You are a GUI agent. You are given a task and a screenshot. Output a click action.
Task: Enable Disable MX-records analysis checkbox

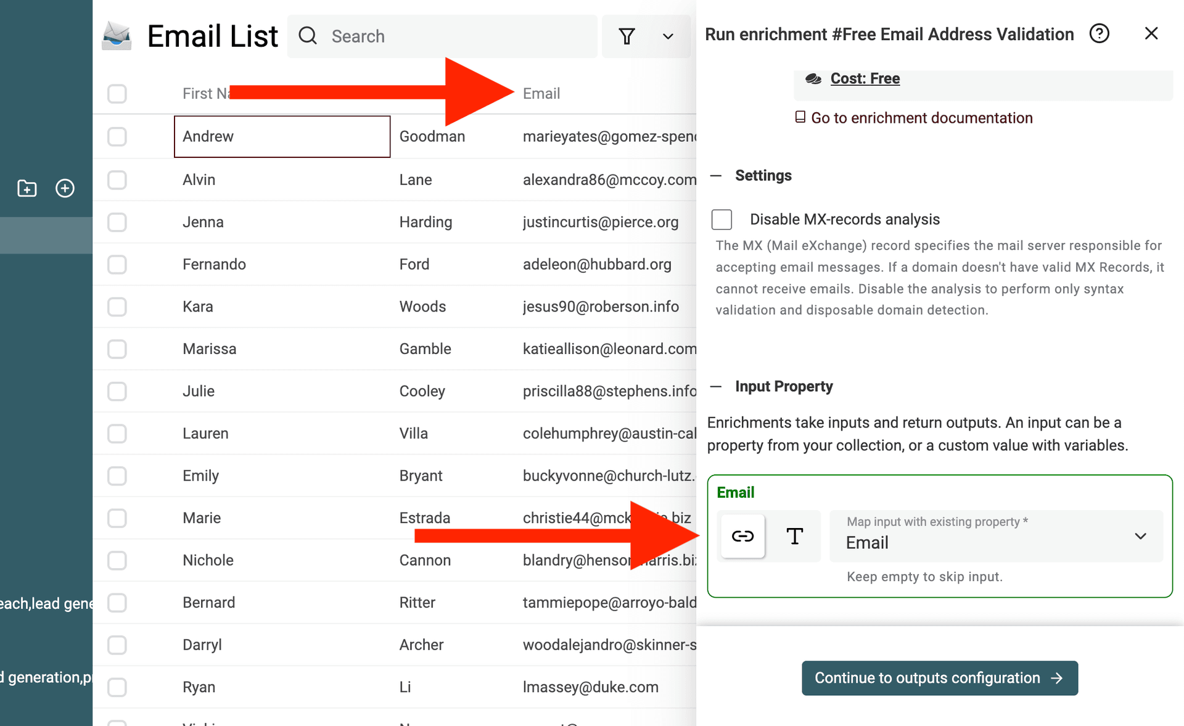click(x=721, y=219)
